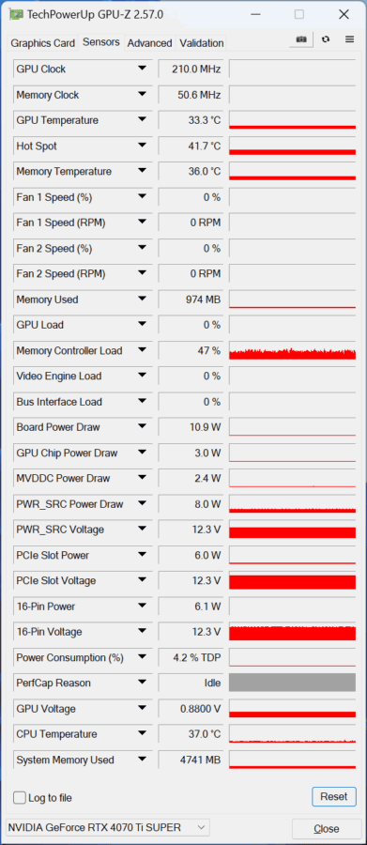Screen dimensions: 367x845
Task: Open the hamburger menu icon
Action: (349, 39)
